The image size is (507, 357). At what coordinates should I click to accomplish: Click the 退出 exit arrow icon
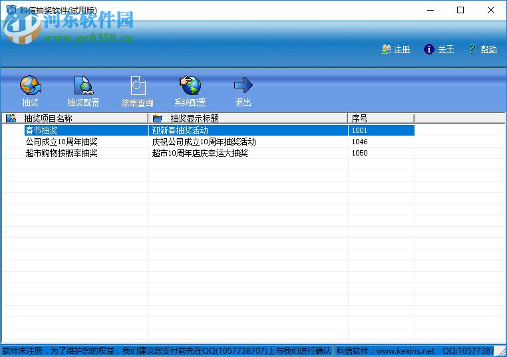tap(243, 85)
